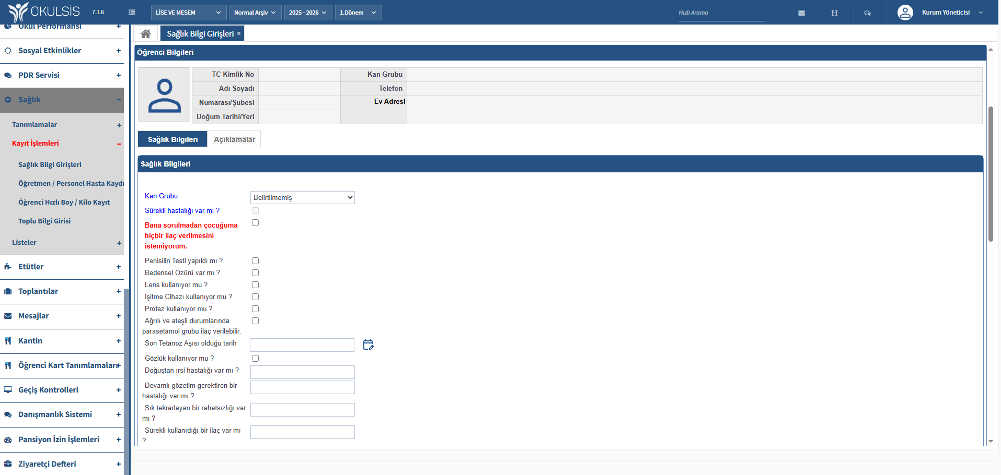
Task: Click the envelope messages icon in header
Action: (x=801, y=13)
